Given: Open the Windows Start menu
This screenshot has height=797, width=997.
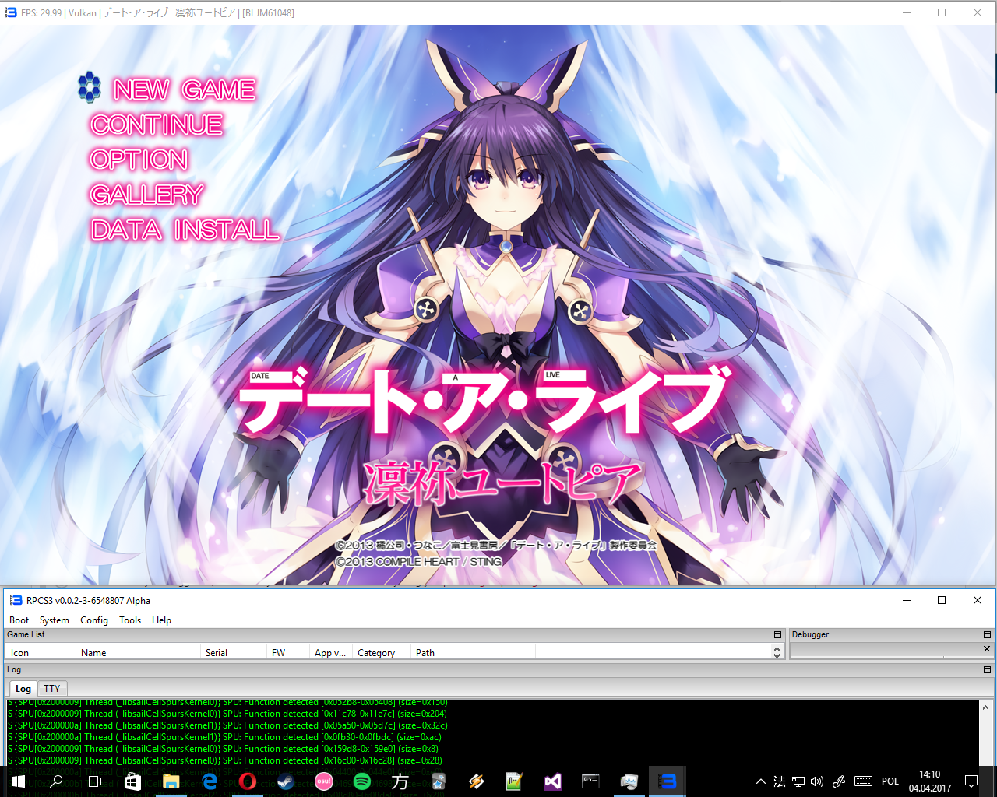Looking at the screenshot, I should pos(19,781).
